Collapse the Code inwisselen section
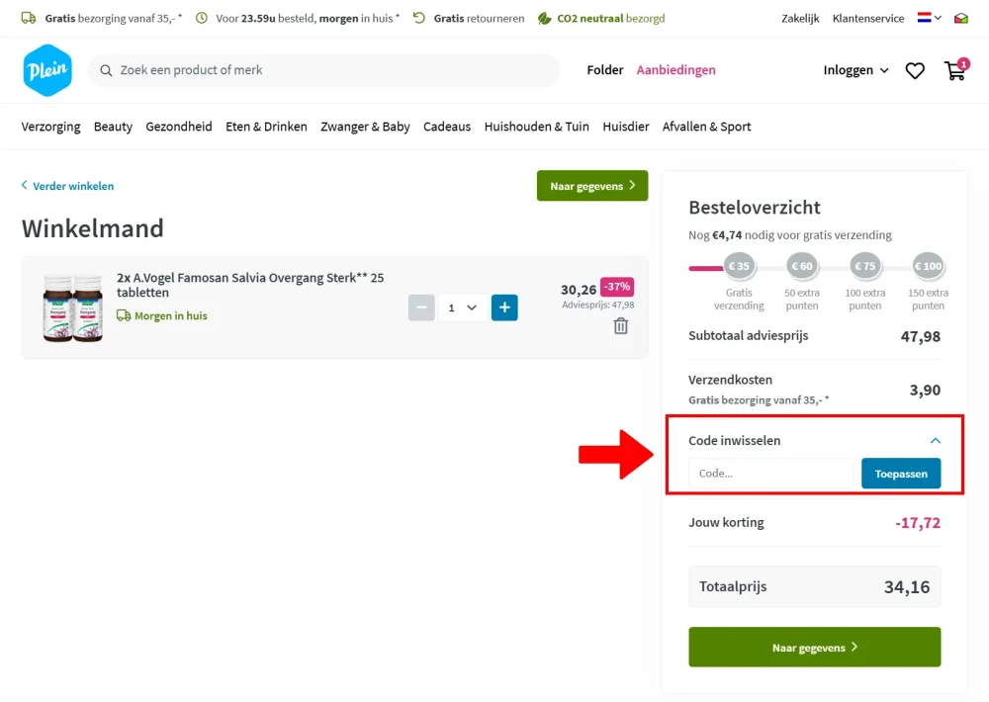Viewport: 989px width, 702px height. [x=936, y=440]
